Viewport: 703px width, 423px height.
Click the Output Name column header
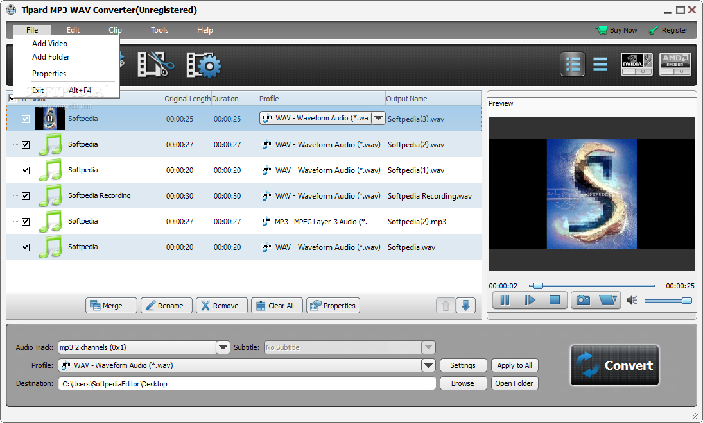point(433,99)
